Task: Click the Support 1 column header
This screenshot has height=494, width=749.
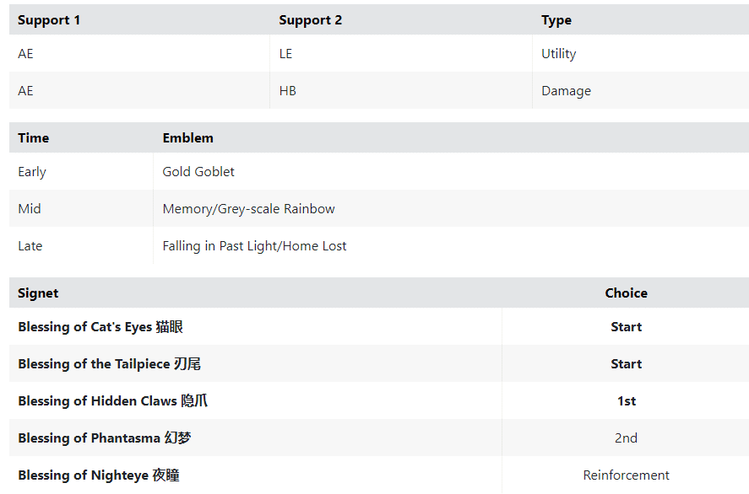Action: 49,20
